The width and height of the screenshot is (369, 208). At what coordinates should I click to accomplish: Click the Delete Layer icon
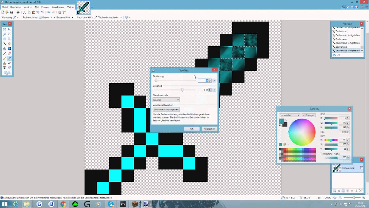(339, 191)
